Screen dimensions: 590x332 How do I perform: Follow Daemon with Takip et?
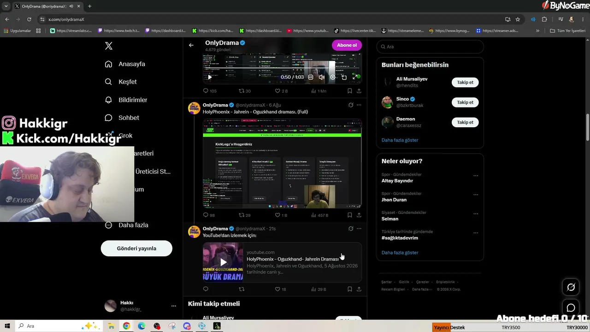click(x=465, y=122)
